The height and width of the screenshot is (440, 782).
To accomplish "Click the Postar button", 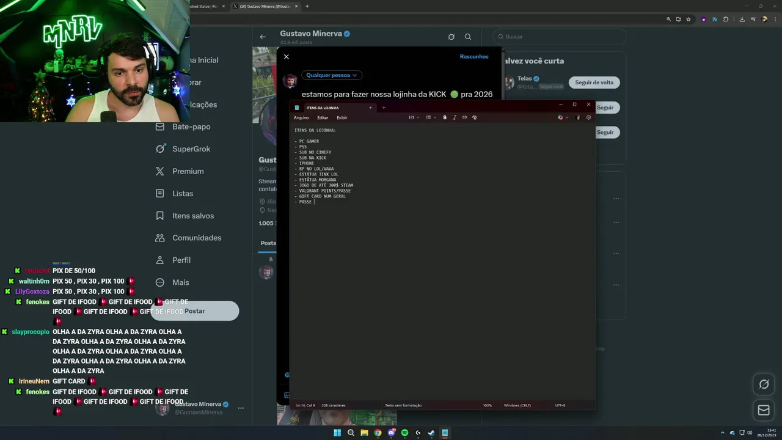I will 195,311.
